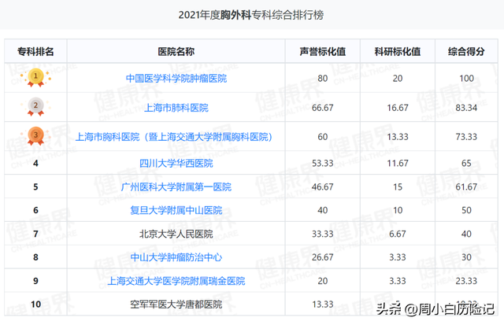Click overall score 100 in row 1
Image resolution: width=504 pixels, height=325 pixels.
[466, 79]
